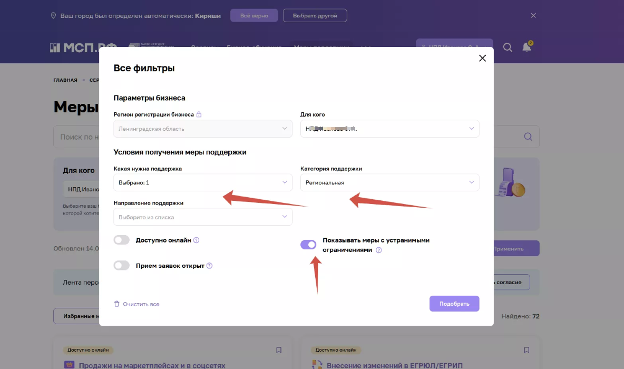This screenshot has width=624, height=369.
Task: Click help icon after устранимыми ограничениями
Action: (x=378, y=250)
